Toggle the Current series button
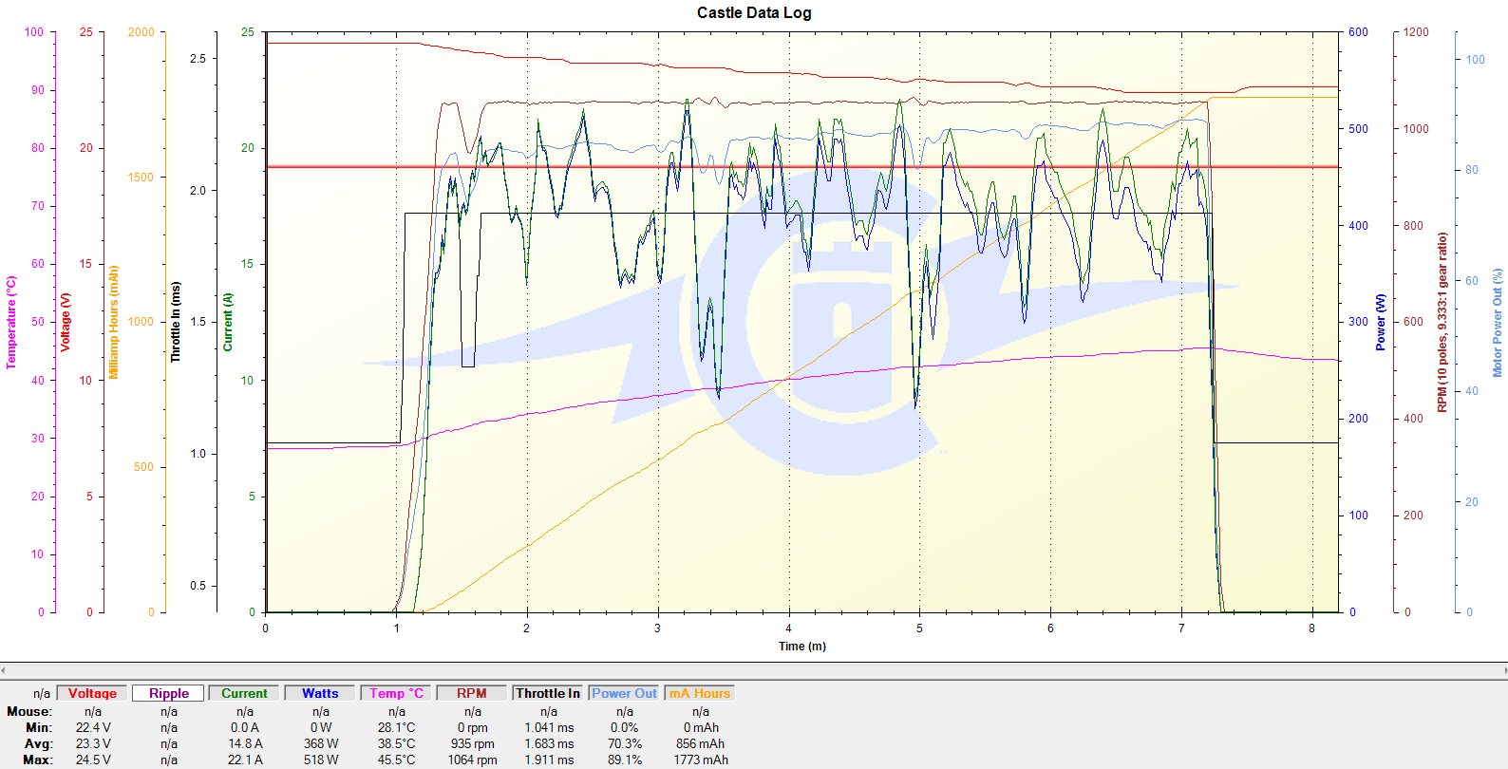1508x769 pixels. coord(244,693)
